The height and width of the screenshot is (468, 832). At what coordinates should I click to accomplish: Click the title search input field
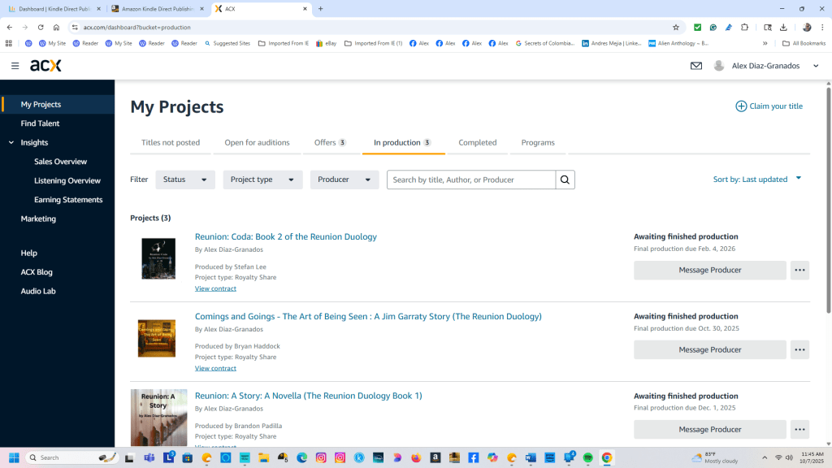471,180
